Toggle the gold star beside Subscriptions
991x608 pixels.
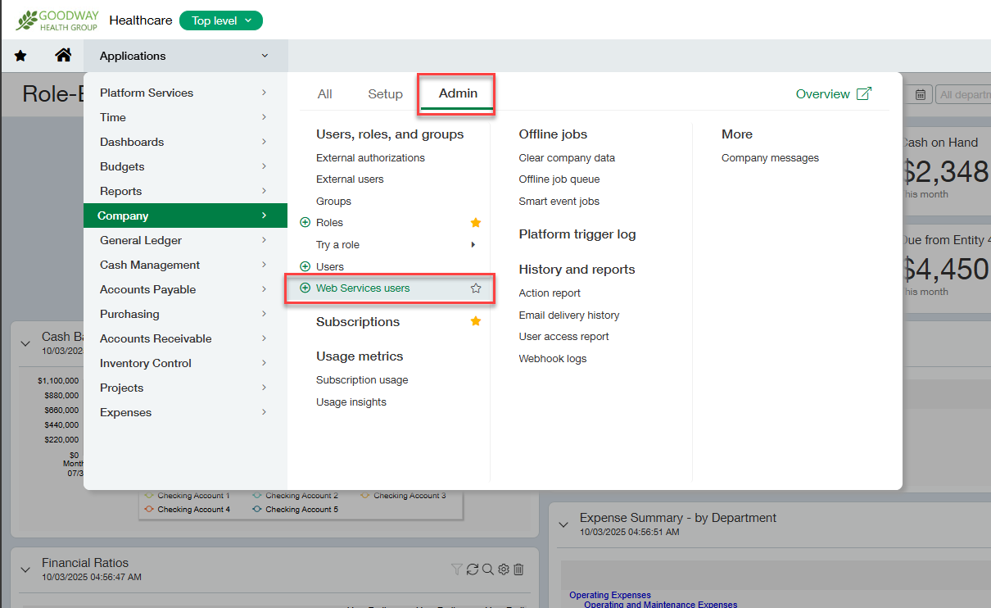tap(476, 322)
